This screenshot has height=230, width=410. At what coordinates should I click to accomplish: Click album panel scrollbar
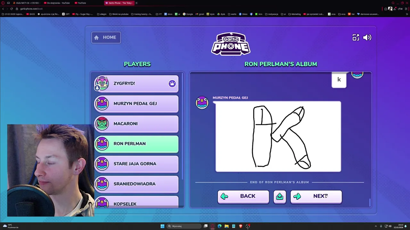point(370,203)
